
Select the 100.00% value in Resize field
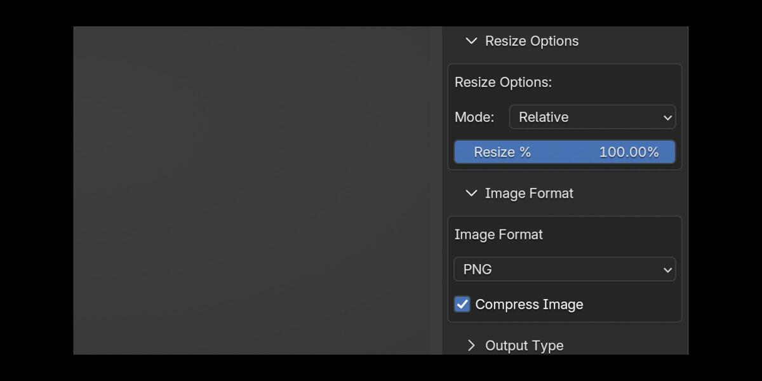pyautogui.click(x=629, y=152)
